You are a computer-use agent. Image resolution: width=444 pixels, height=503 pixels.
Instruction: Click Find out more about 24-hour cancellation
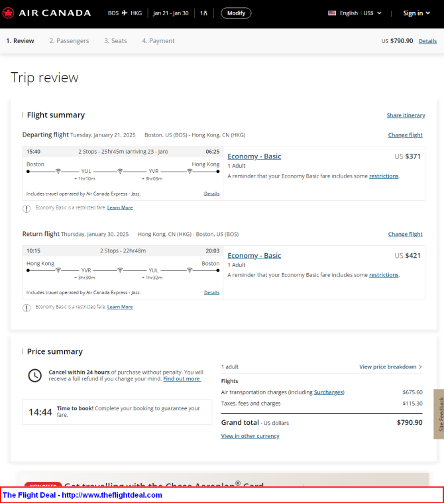coord(182,379)
